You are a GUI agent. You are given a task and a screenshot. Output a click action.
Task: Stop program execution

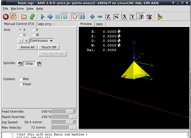click(65, 17)
